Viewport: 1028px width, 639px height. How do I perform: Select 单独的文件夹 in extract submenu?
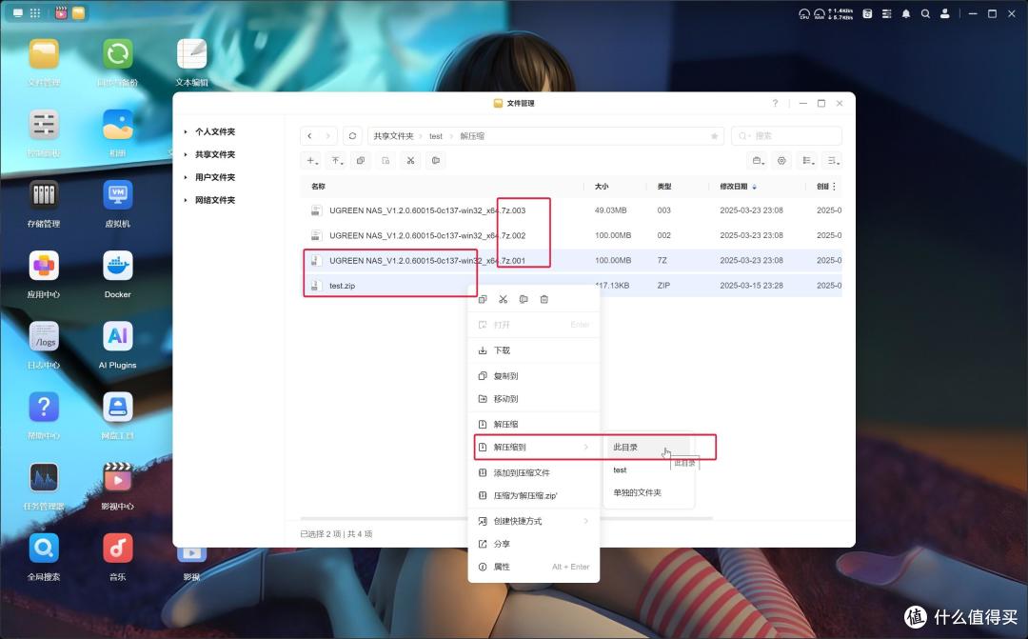(x=648, y=492)
